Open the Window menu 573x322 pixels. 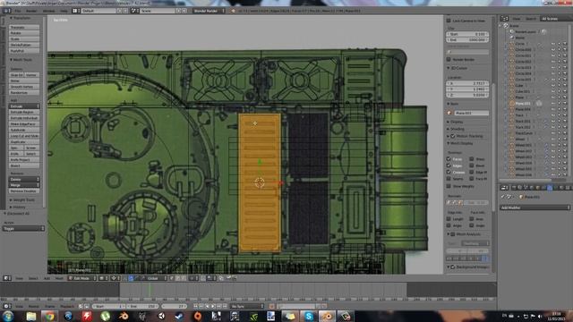click(48, 11)
